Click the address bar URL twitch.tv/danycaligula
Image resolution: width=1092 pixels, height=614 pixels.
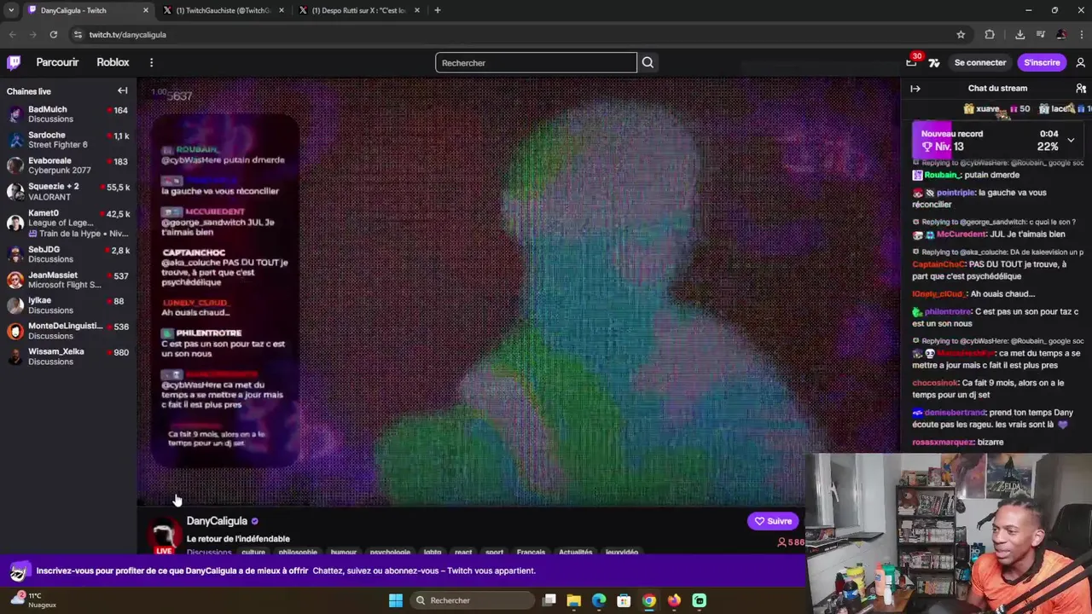(128, 34)
